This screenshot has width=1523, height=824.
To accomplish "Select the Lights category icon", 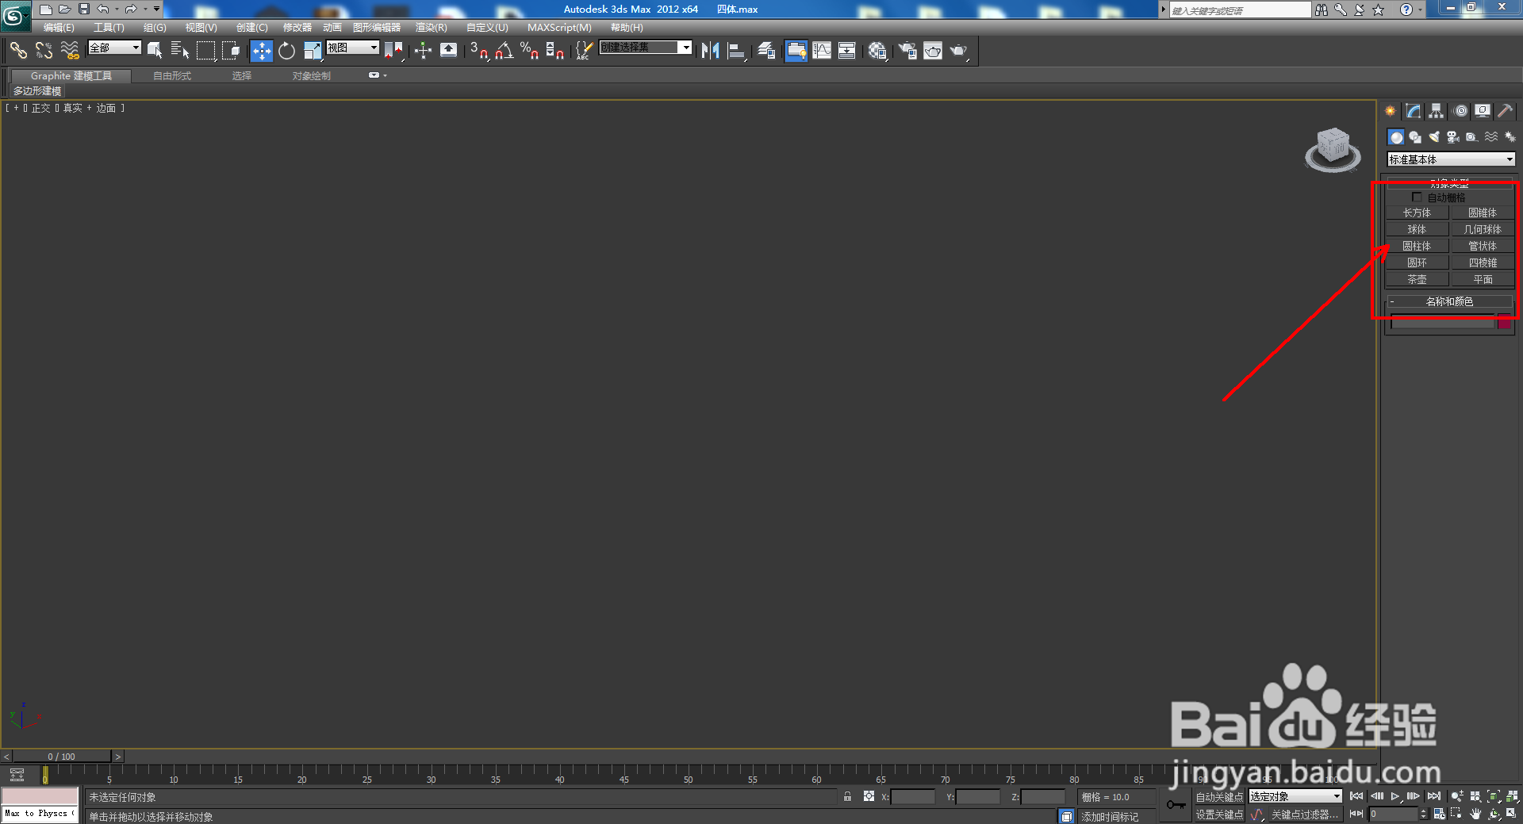I will pyautogui.click(x=1434, y=137).
